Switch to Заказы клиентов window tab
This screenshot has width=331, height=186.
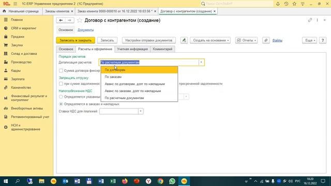point(57,11)
